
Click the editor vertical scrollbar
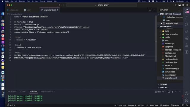point(156,38)
